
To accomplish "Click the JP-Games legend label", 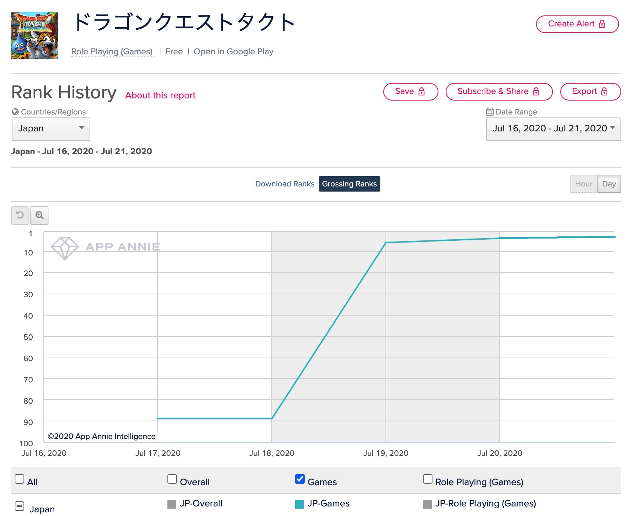I will click(x=329, y=504).
